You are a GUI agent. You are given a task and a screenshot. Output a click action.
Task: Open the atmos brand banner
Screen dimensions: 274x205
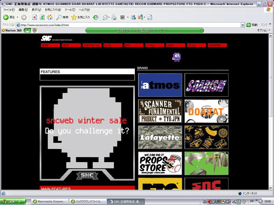point(160,85)
